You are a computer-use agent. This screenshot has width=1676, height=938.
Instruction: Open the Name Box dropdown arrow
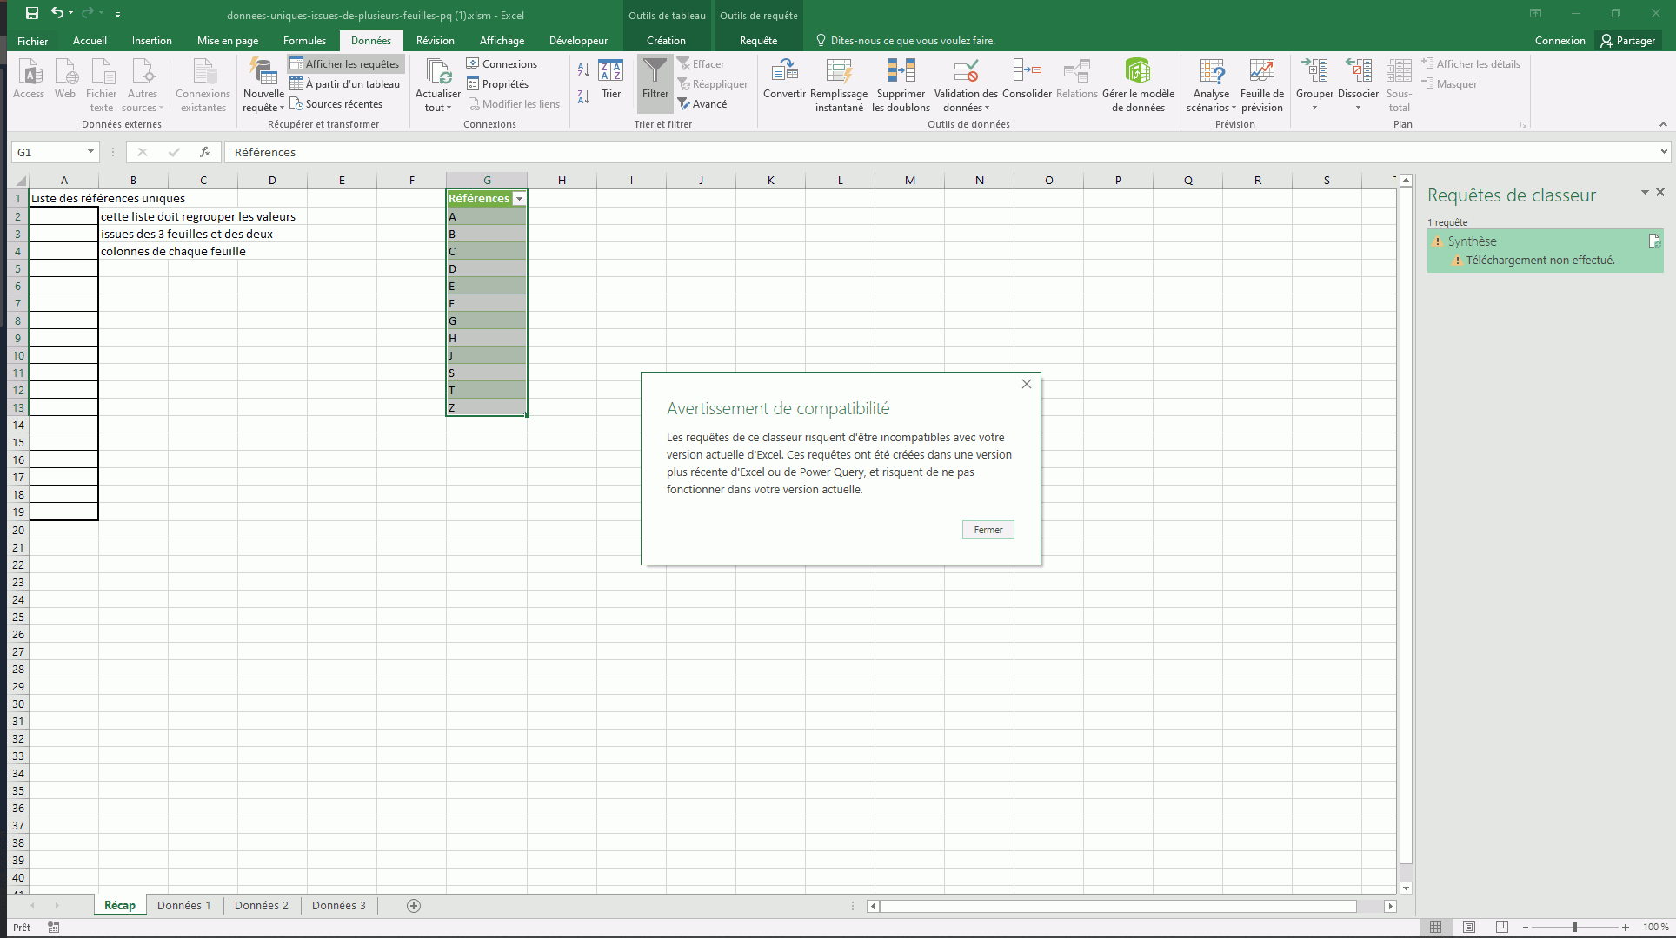(90, 152)
